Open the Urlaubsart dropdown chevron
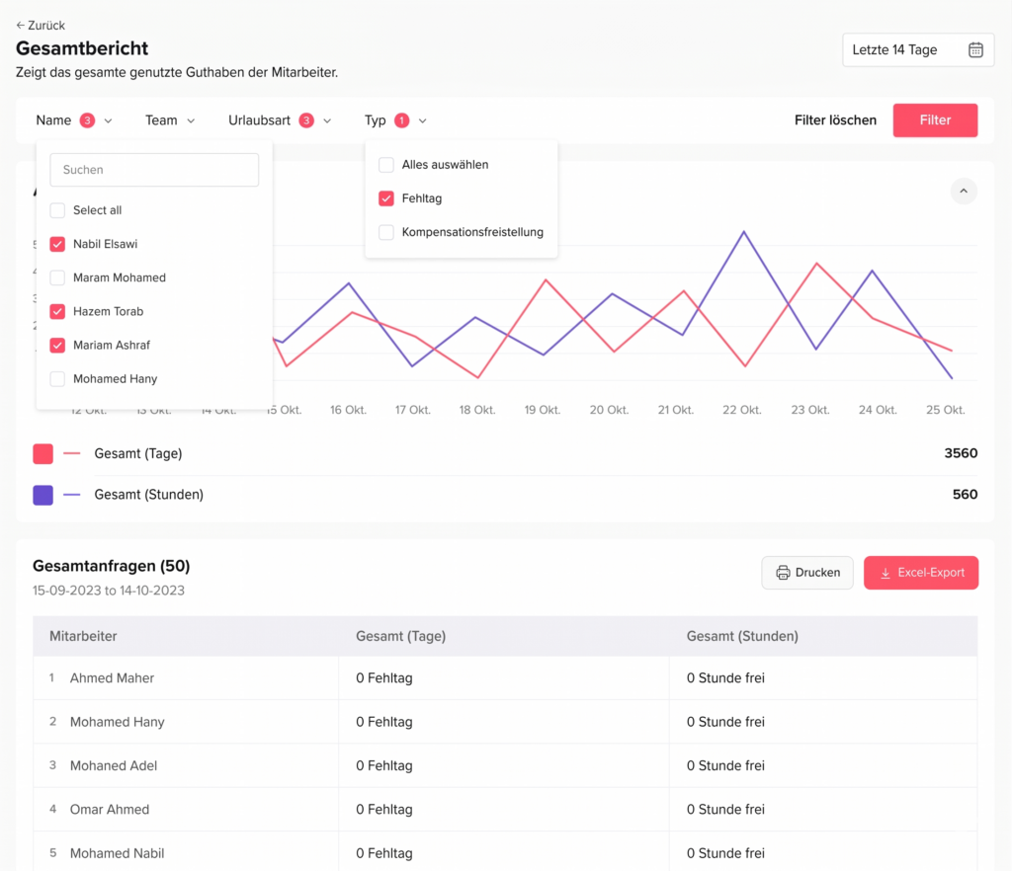This screenshot has height=871, width=1012. [327, 120]
